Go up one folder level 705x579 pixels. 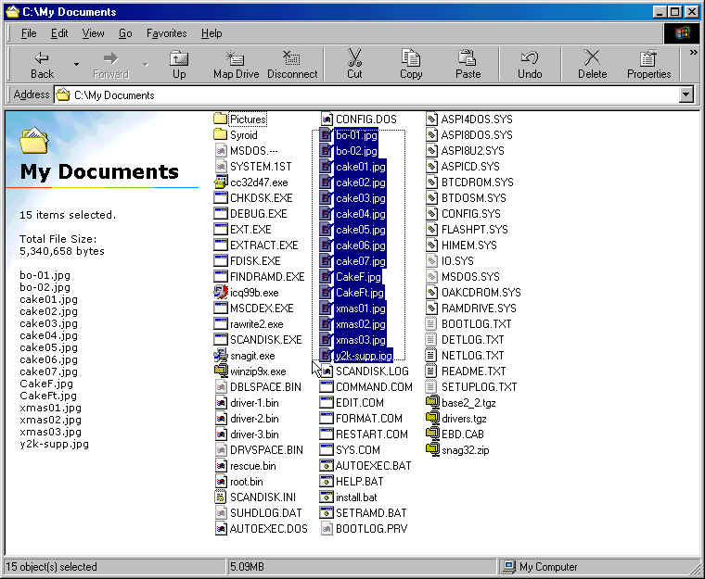click(179, 64)
